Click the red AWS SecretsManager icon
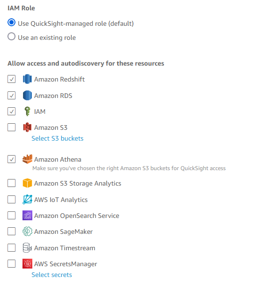Screen dimensions: 261x284 (x=27, y=263)
